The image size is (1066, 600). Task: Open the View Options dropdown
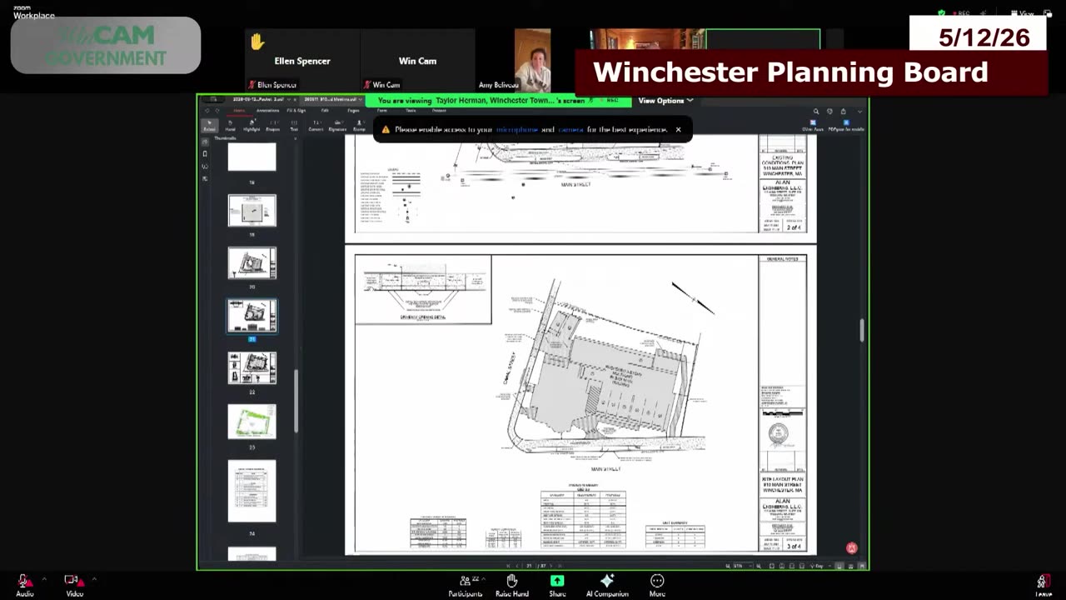[665, 101]
